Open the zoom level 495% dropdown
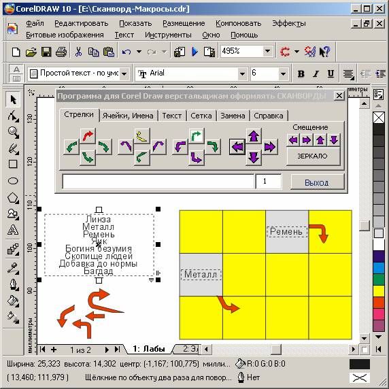The height and width of the screenshot is (389, 389). (267, 52)
